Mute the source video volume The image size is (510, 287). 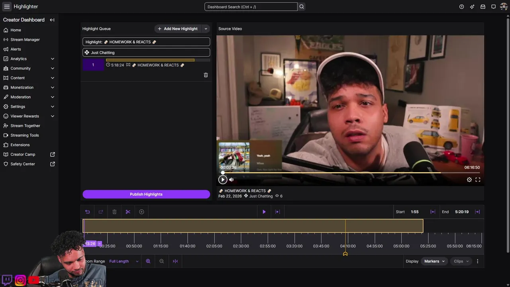coord(231,179)
